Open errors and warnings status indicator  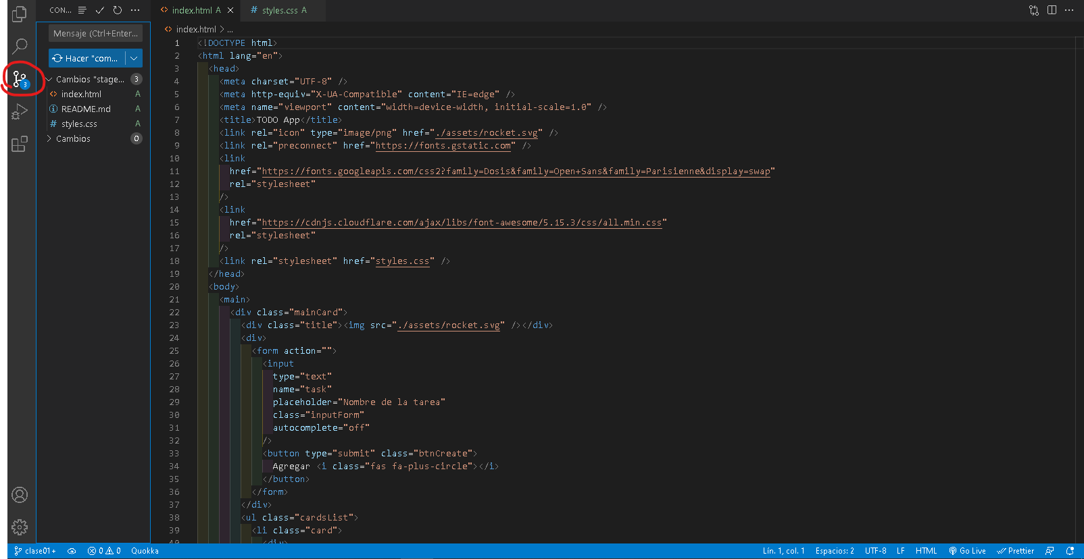pyautogui.click(x=104, y=551)
